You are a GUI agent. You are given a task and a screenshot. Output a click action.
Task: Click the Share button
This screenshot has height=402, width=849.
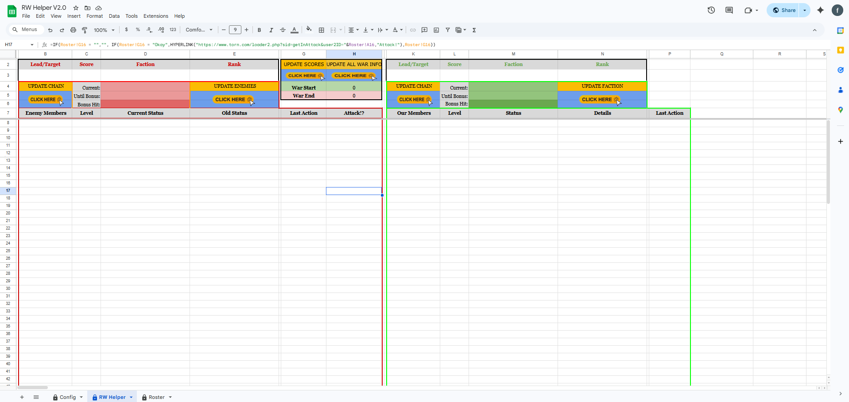[783, 10]
